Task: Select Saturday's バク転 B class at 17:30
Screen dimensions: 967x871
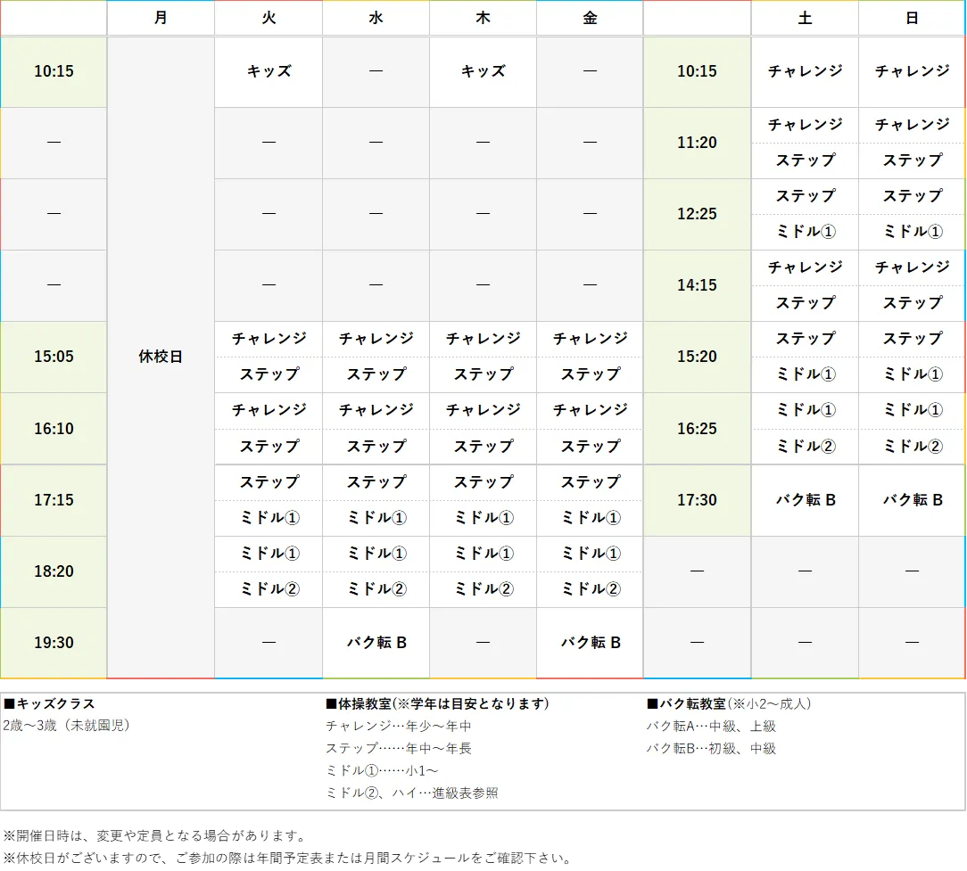Action: [804, 500]
